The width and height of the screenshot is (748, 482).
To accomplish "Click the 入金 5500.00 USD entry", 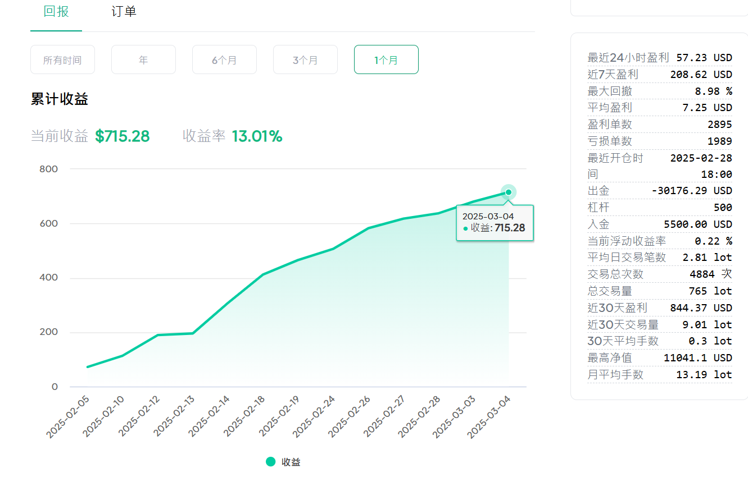I will click(x=660, y=224).
